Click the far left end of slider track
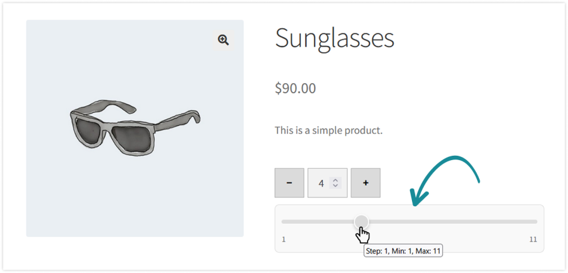 (284, 221)
